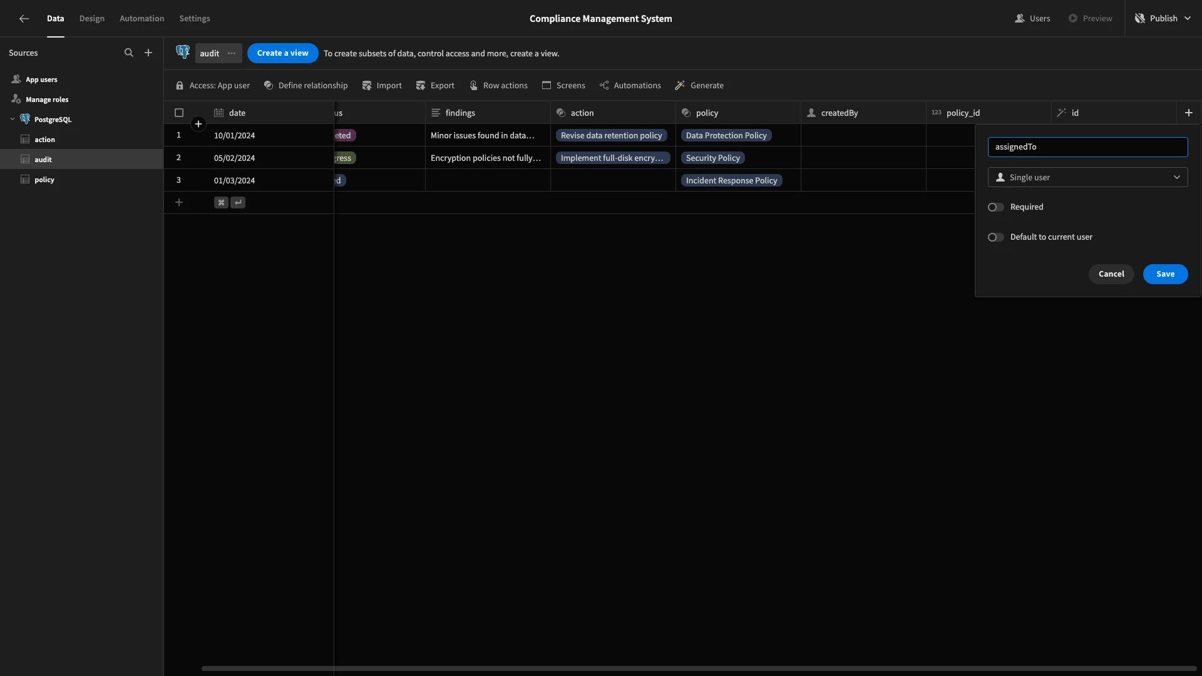The image size is (1202, 676).
Task: Click Import in the toolbar
Action: point(382,86)
